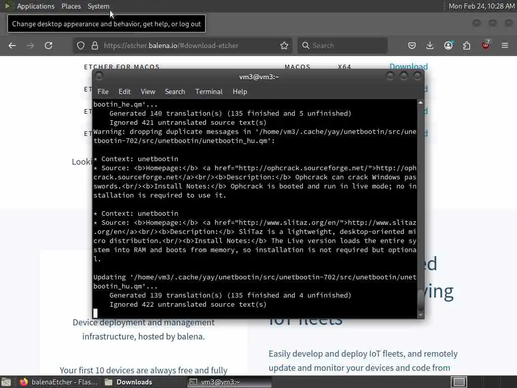Open the terminal Help menu
This screenshot has width=517, height=388.
[240, 92]
